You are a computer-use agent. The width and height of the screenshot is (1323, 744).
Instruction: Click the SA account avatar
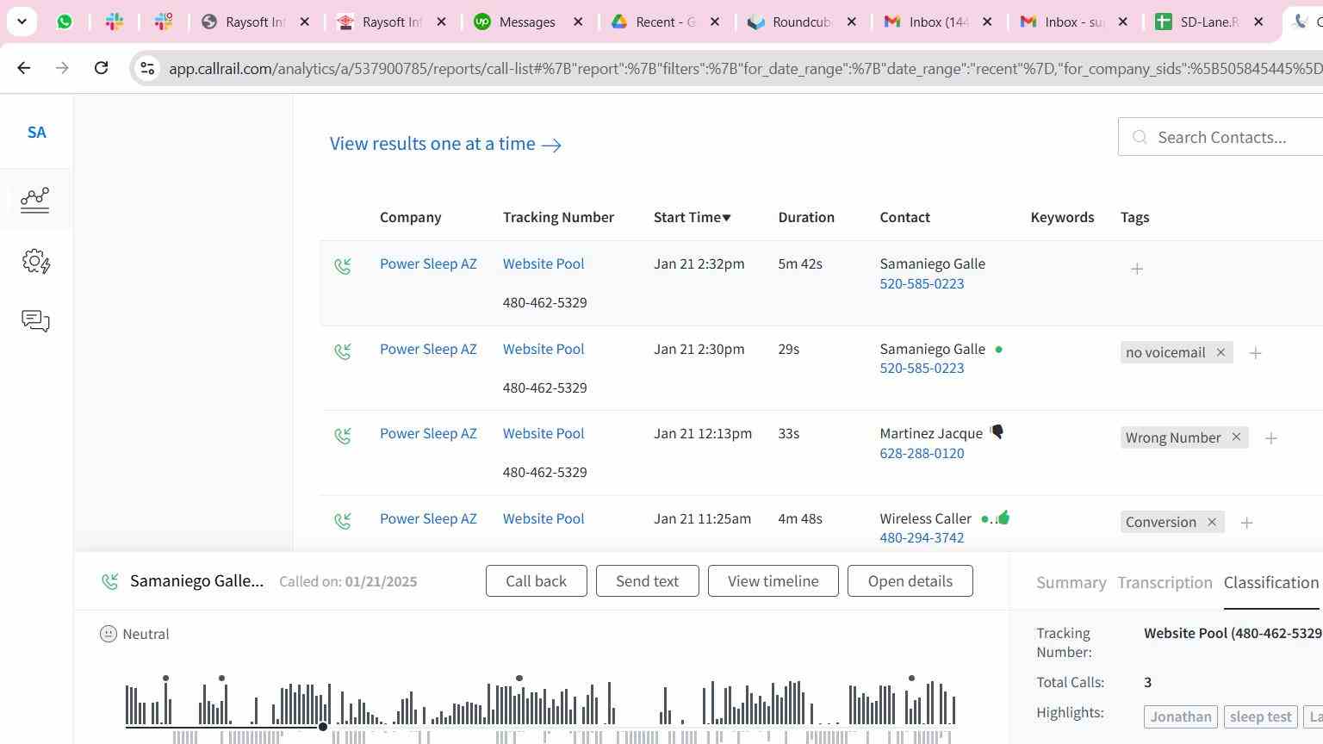click(x=36, y=133)
